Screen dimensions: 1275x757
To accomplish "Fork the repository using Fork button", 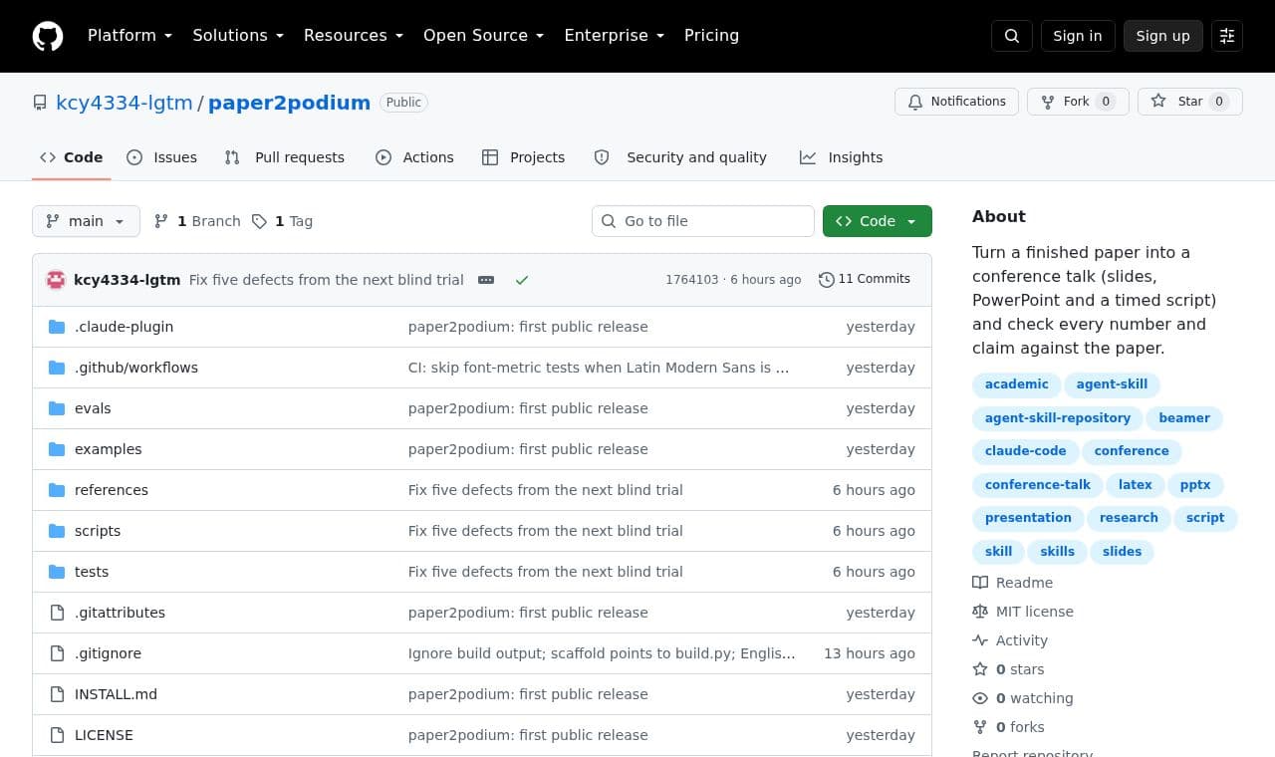I will (x=1078, y=102).
